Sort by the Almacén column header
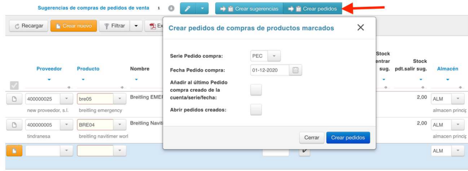The width and height of the screenshot is (468, 171). (x=447, y=69)
